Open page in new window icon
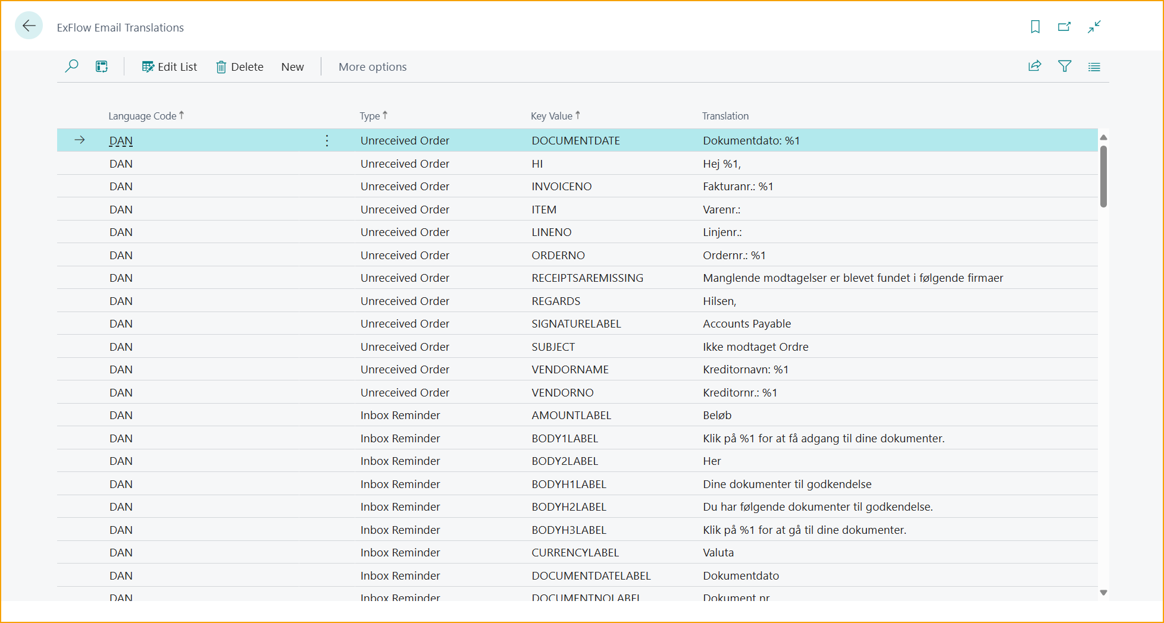The width and height of the screenshot is (1164, 623). pos(1064,27)
